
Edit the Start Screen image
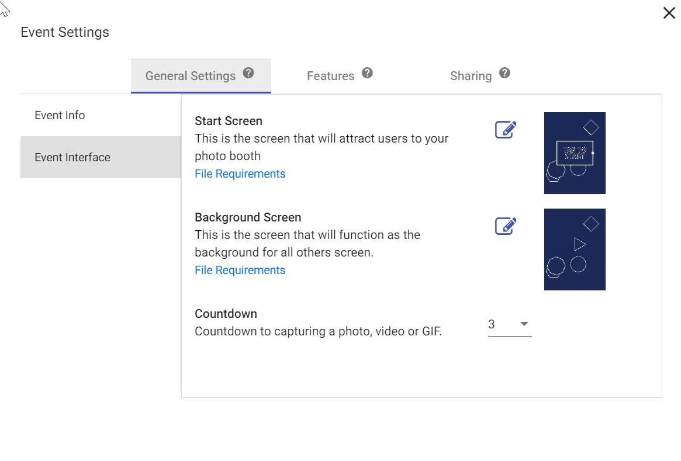pyautogui.click(x=506, y=129)
